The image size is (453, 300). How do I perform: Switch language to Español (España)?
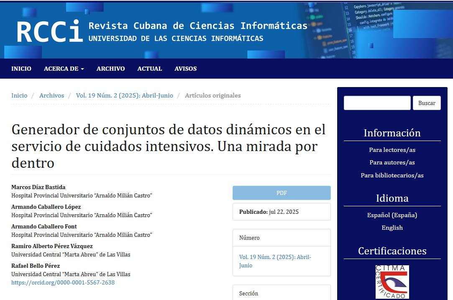click(x=392, y=215)
